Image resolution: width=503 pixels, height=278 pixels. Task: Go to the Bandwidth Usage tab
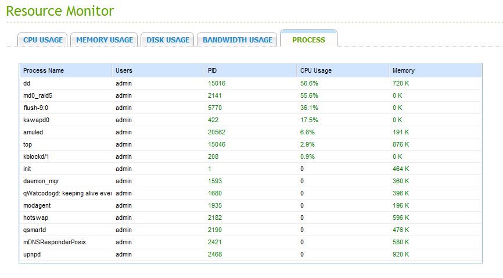tap(237, 40)
